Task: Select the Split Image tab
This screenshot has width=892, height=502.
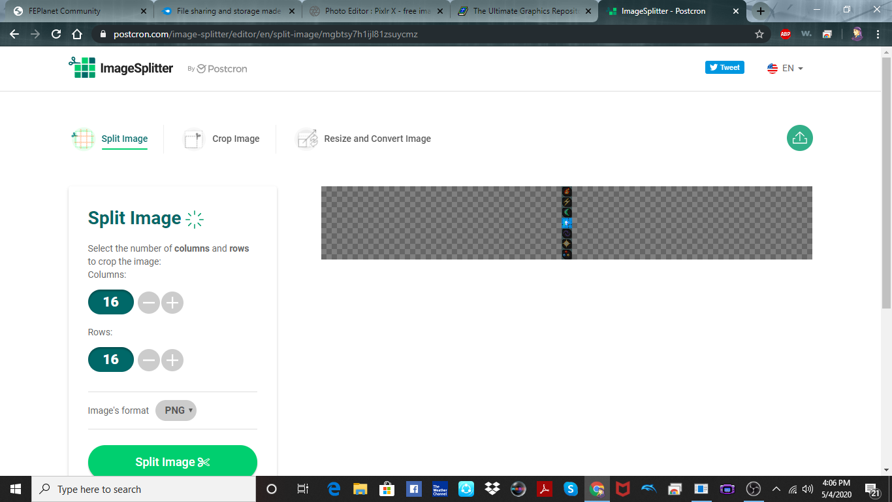Action: 124,139
